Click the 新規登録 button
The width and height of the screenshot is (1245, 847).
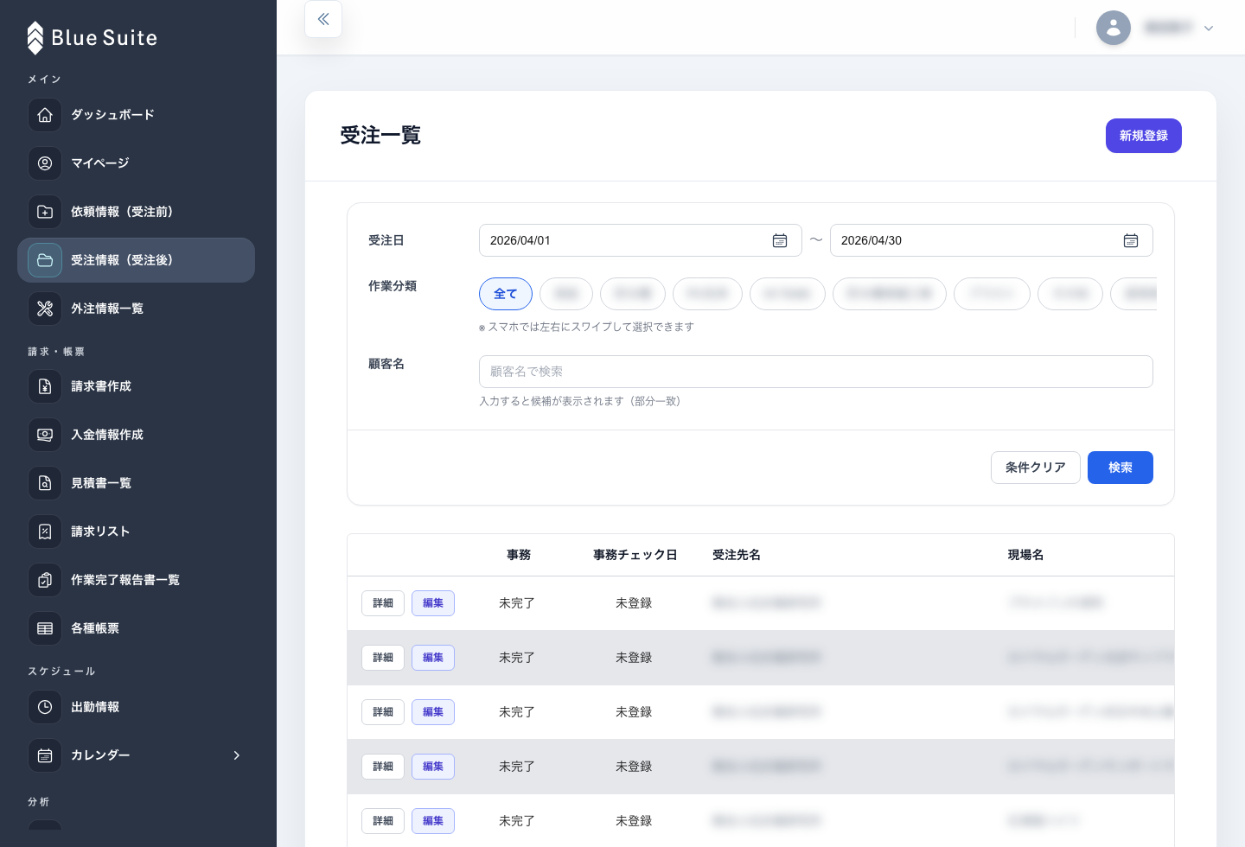1143,136
